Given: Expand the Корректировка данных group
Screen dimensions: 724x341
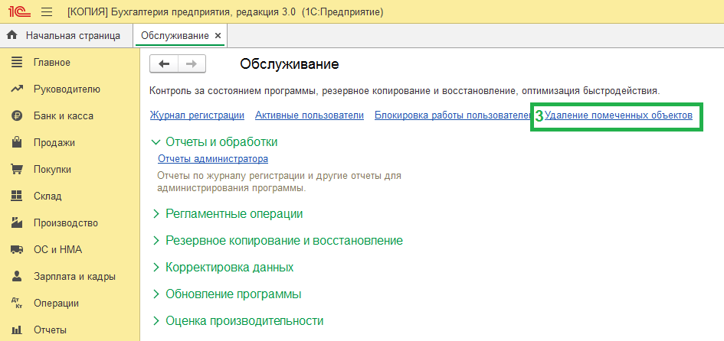Looking at the screenshot, I should (223, 268).
